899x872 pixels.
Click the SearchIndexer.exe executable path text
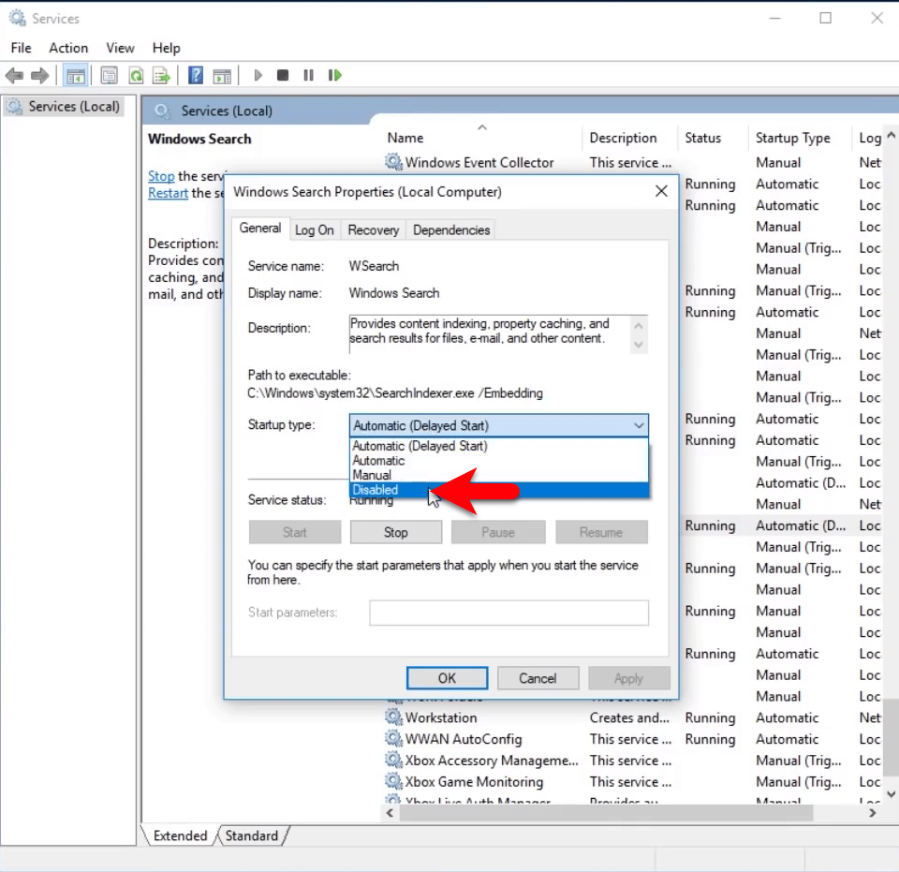pyautogui.click(x=395, y=392)
